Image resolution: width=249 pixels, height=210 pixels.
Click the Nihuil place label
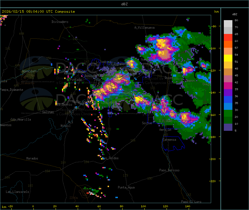click(x=65, y=126)
